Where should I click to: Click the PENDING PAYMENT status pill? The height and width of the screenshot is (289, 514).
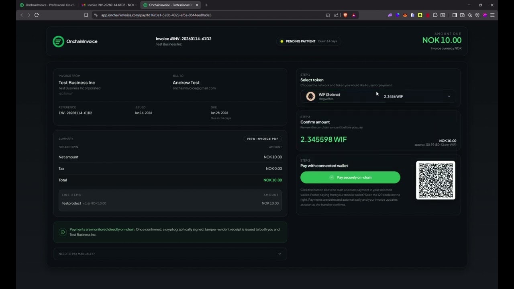point(308,41)
